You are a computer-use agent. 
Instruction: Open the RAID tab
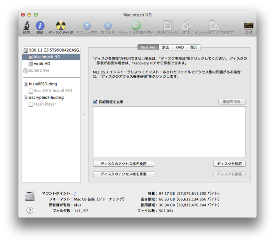[179, 47]
